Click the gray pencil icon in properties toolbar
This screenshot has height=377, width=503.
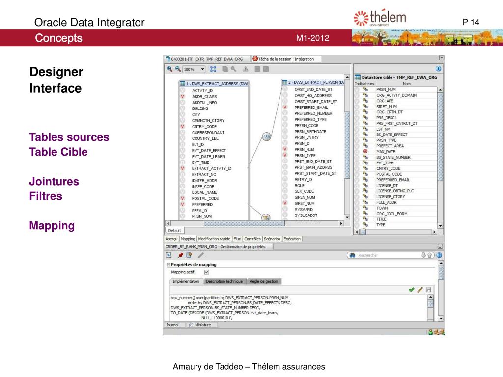201,255
